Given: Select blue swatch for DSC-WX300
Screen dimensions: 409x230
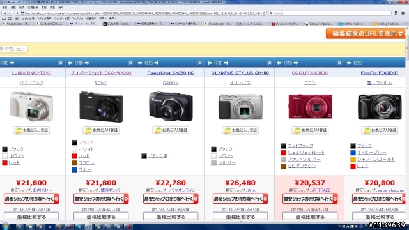Looking at the screenshot, I should [74, 170].
